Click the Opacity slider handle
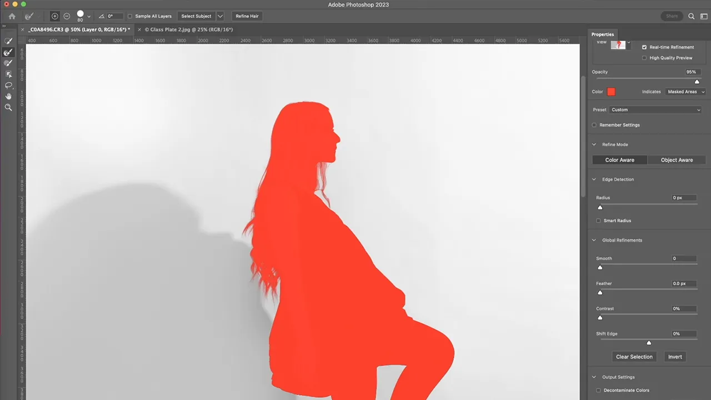The height and width of the screenshot is (400, 711). [697, 82]
